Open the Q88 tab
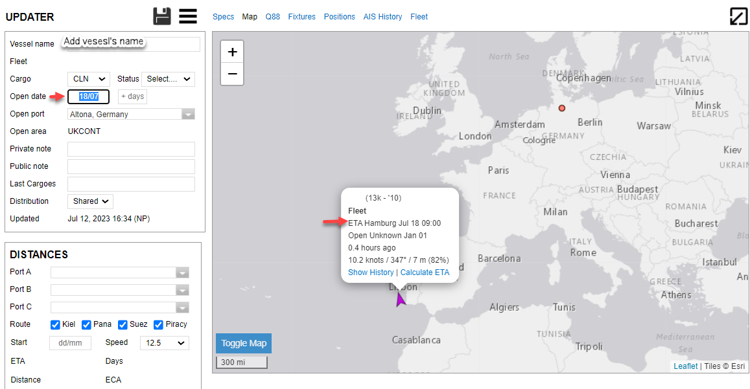The image size is (750, 389). click(x=272, y=17)
